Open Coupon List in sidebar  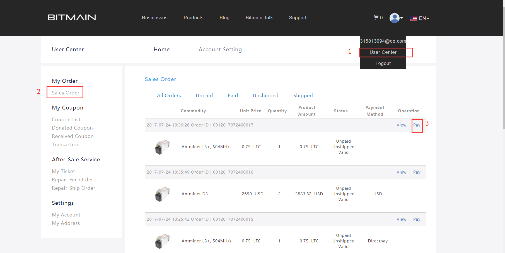coord(66,119)
